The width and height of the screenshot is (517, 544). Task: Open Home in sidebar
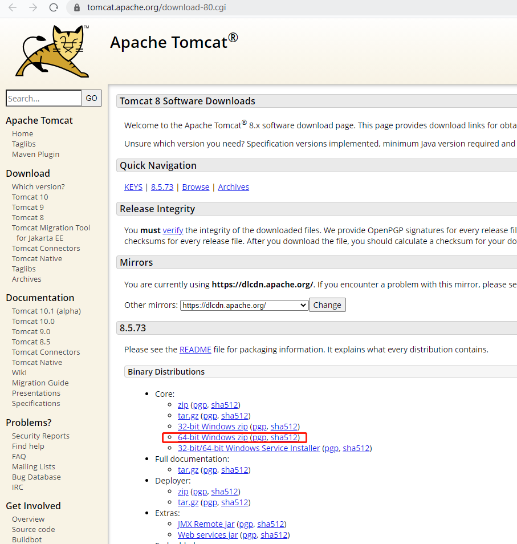(x=23, y=133)
